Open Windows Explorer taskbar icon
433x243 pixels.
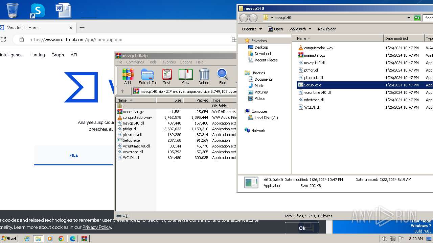click(38, 239)
